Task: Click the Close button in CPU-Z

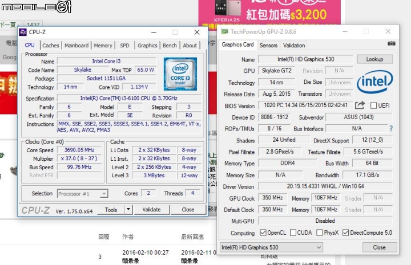Action: point(188,210)
